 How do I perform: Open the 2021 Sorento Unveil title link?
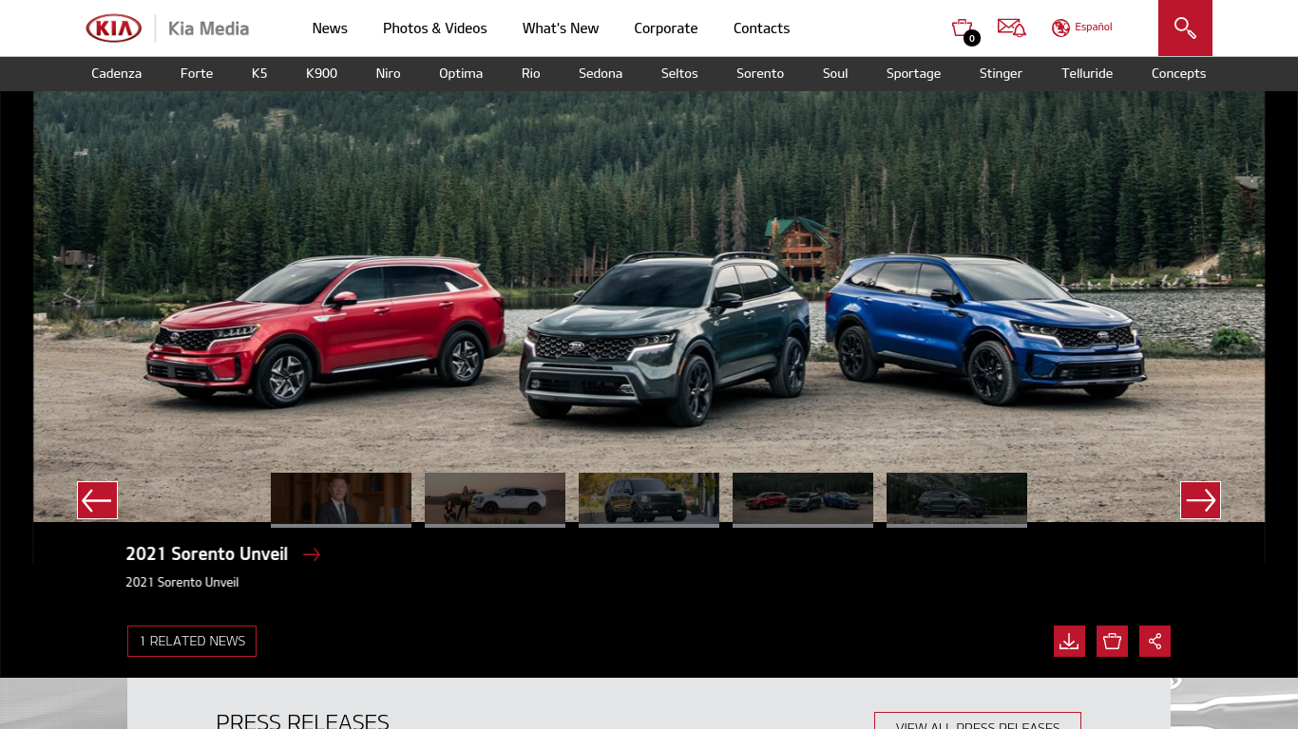coord(207,554)
